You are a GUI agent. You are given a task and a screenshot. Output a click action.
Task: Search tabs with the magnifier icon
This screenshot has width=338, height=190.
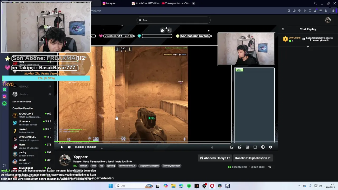[x=316, y=3]
